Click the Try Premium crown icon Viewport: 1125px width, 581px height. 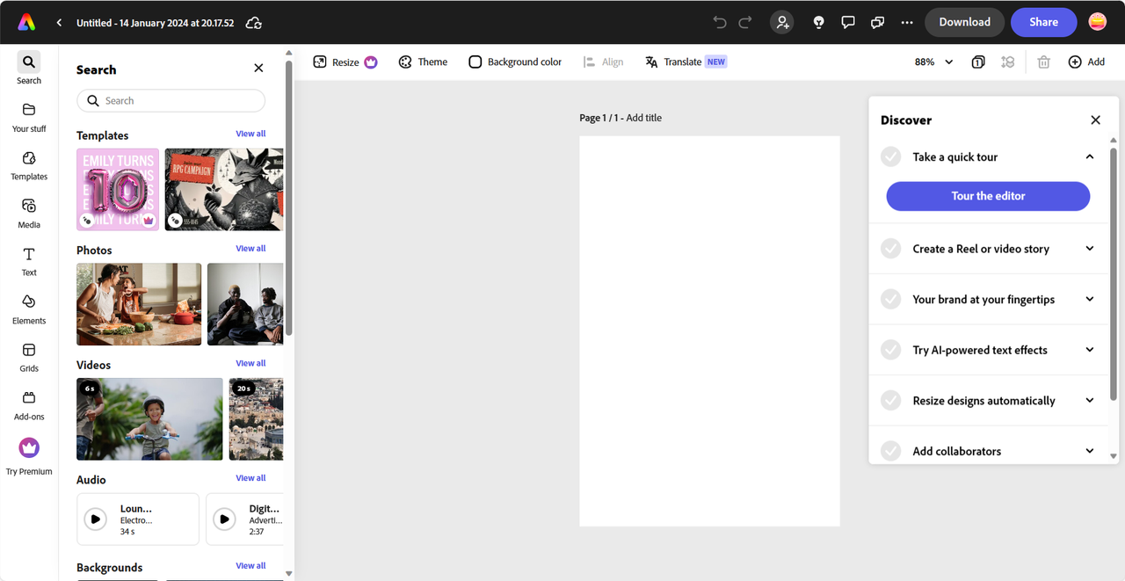[x=29, y=447]
